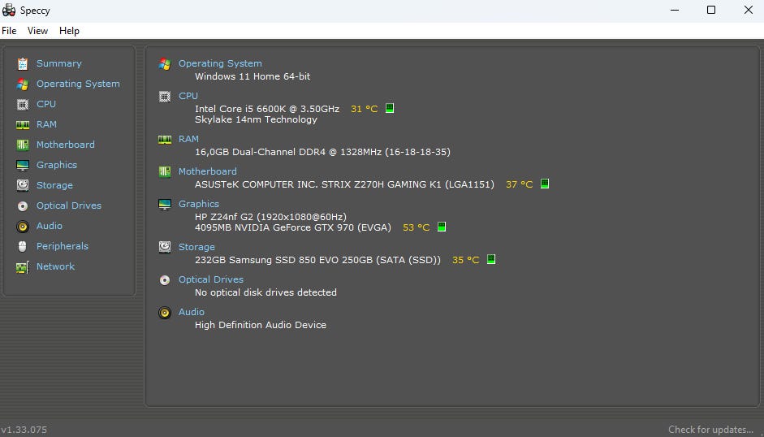Show Peripherals details from sidebar
The height and width of the screenshot is (437, 764).
tap(63, 246)
